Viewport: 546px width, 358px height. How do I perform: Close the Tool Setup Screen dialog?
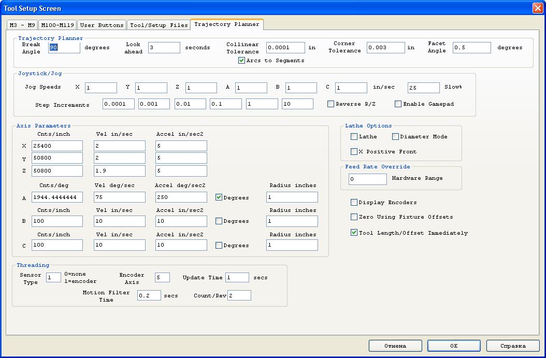click(537, 8)
